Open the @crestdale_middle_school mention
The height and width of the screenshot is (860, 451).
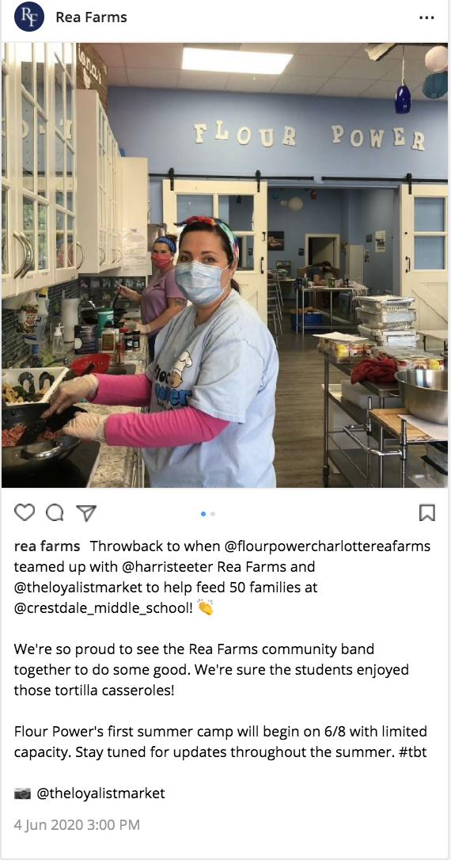[103, 608]
